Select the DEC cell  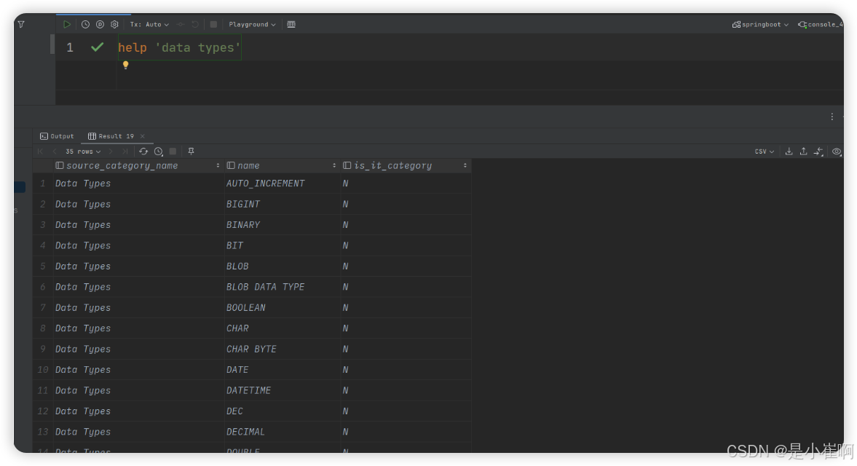[282, 411]
